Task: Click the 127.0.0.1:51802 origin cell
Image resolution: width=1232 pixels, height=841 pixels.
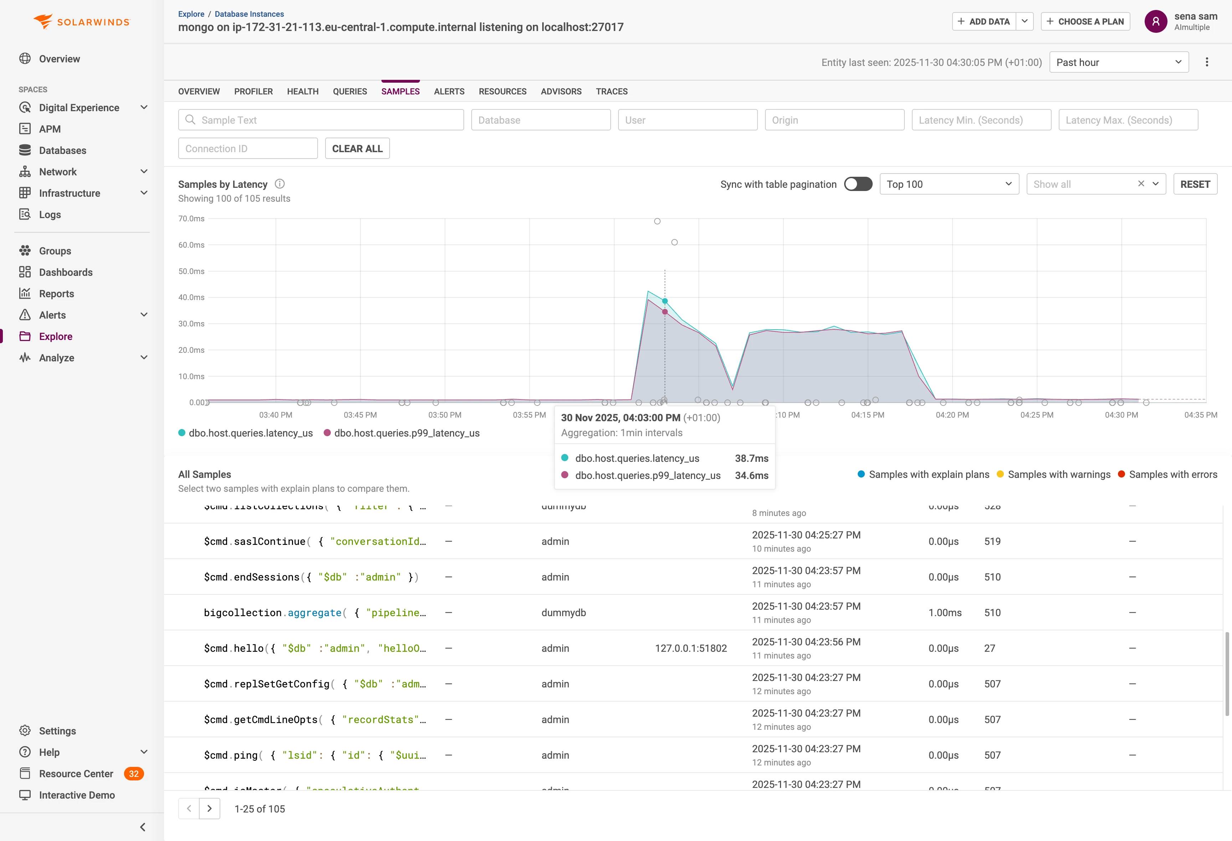Action: [x=691, y=648]
